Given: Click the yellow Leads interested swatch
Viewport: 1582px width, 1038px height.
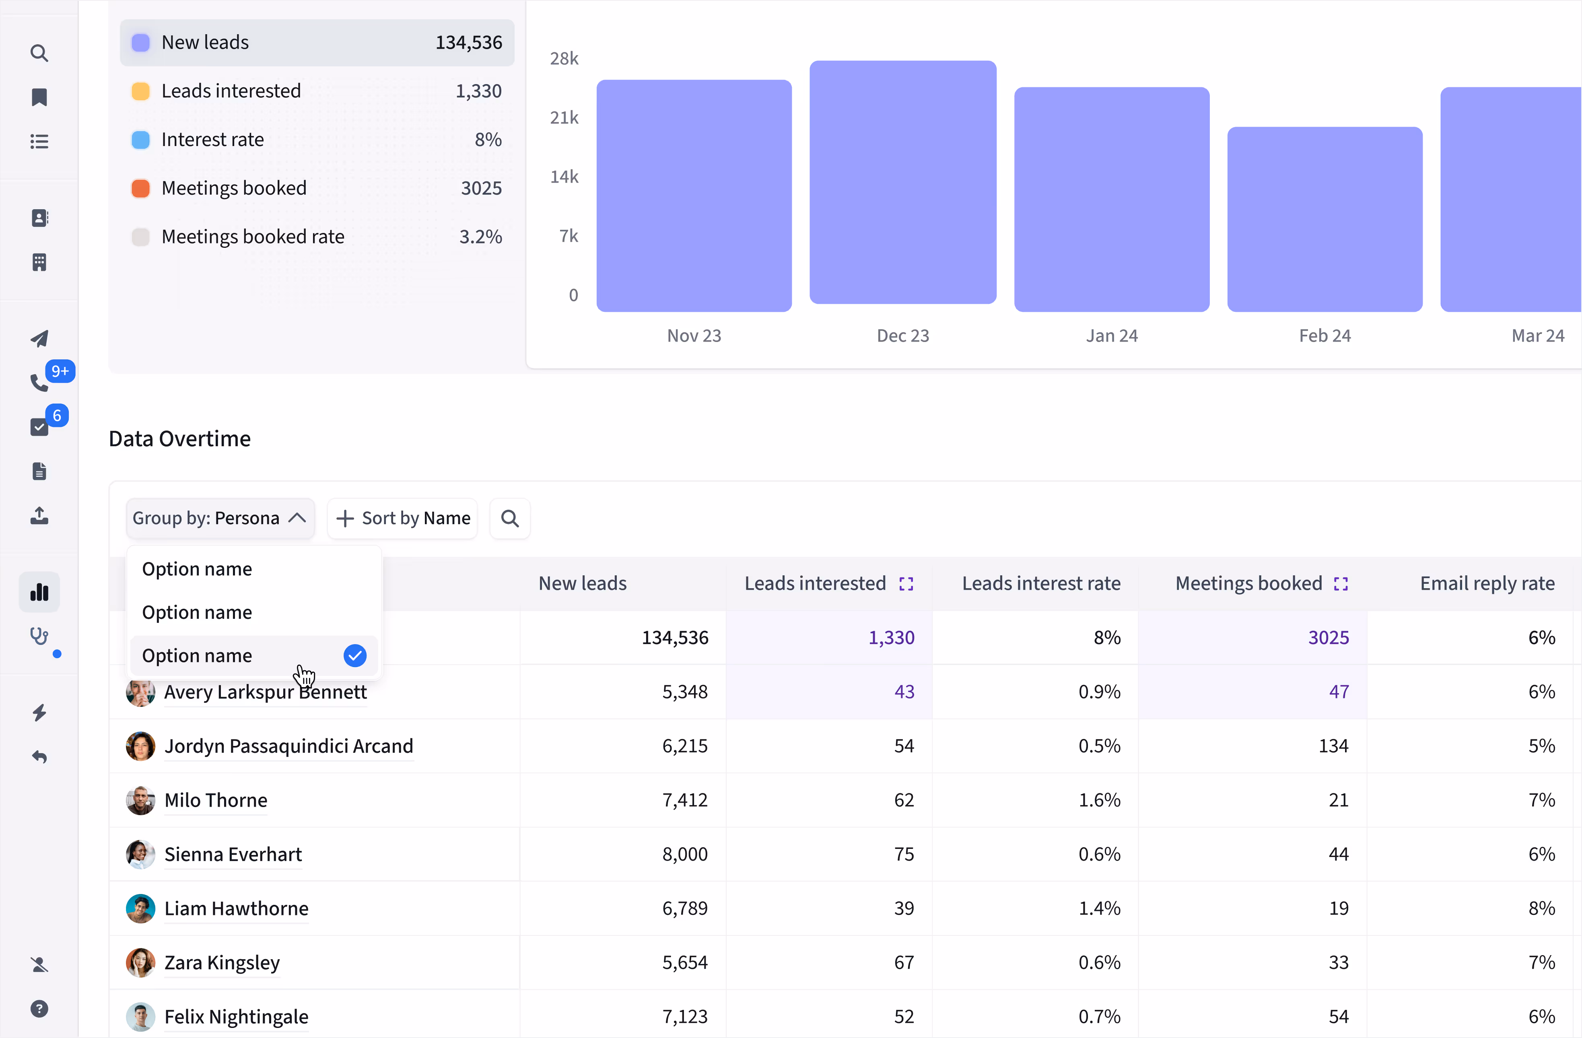Looking at the screenshot, I should (140, 91).
